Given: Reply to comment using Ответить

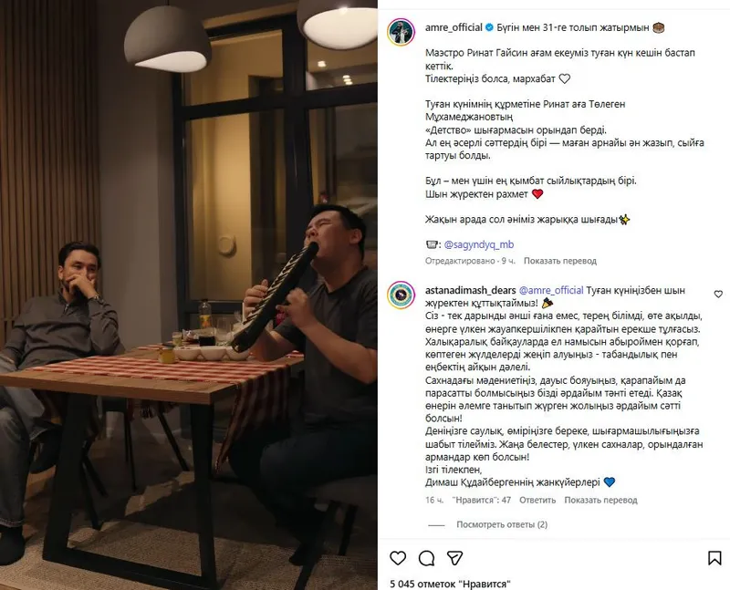Looking at the screenshot, I should (537, 501).
